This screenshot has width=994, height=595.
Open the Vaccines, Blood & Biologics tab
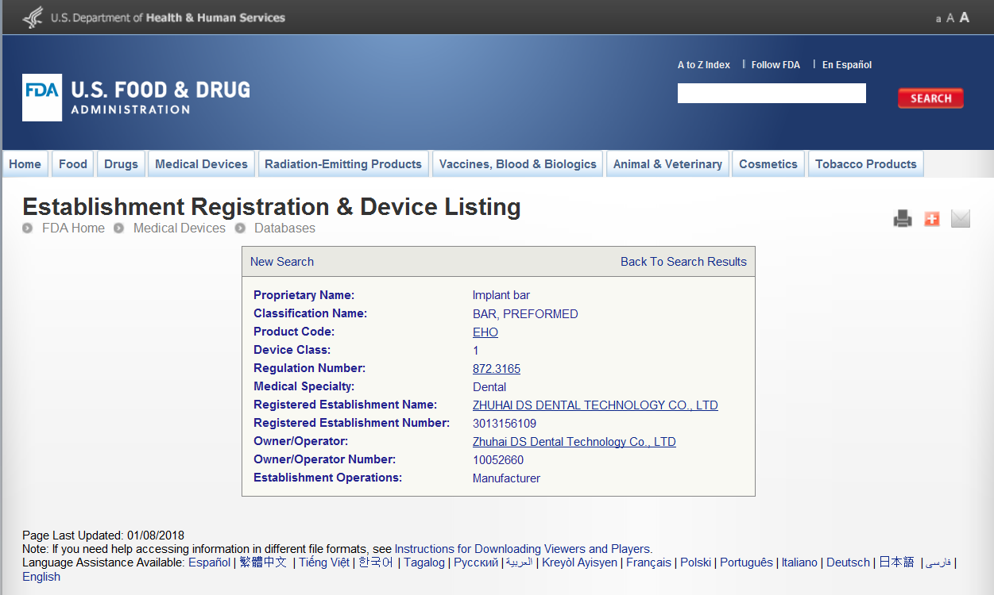517,164
